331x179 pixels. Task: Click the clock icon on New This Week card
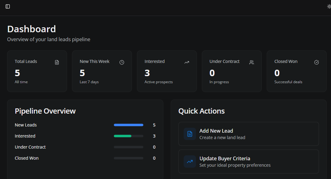click(x=122, y=62)
